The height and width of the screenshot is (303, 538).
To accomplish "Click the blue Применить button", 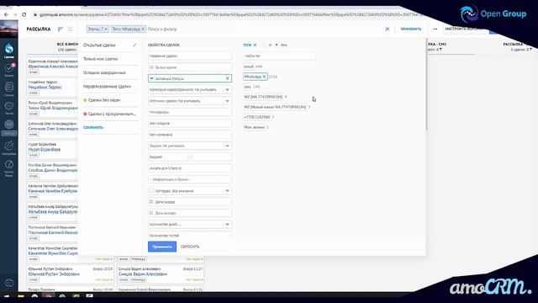I will click(x=162, y=247).
